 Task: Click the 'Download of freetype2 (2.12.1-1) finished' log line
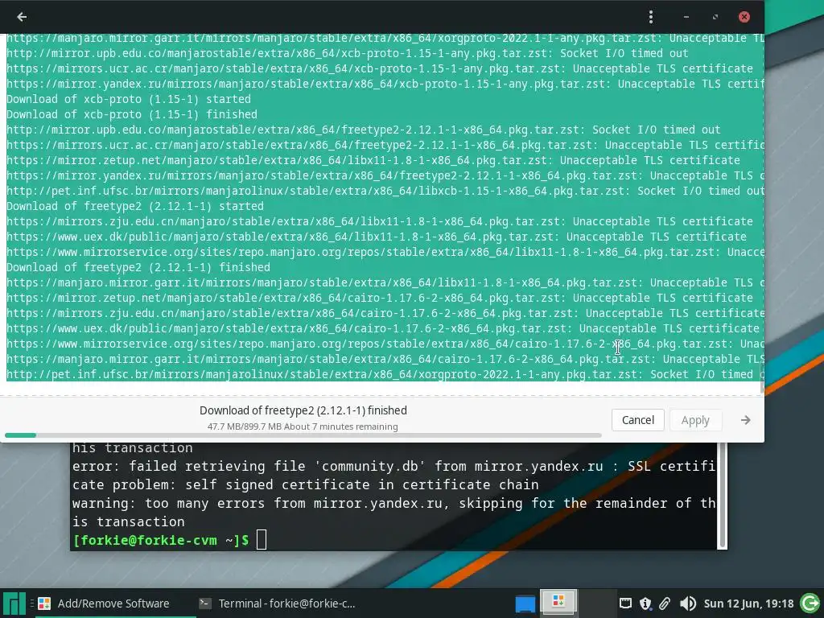click(138, 267)
